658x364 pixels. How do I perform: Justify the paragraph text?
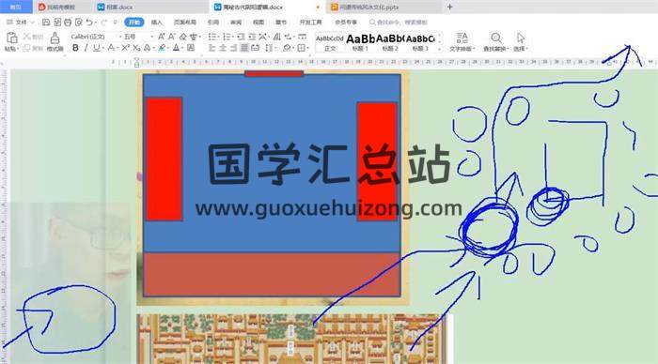pos(244,48)
